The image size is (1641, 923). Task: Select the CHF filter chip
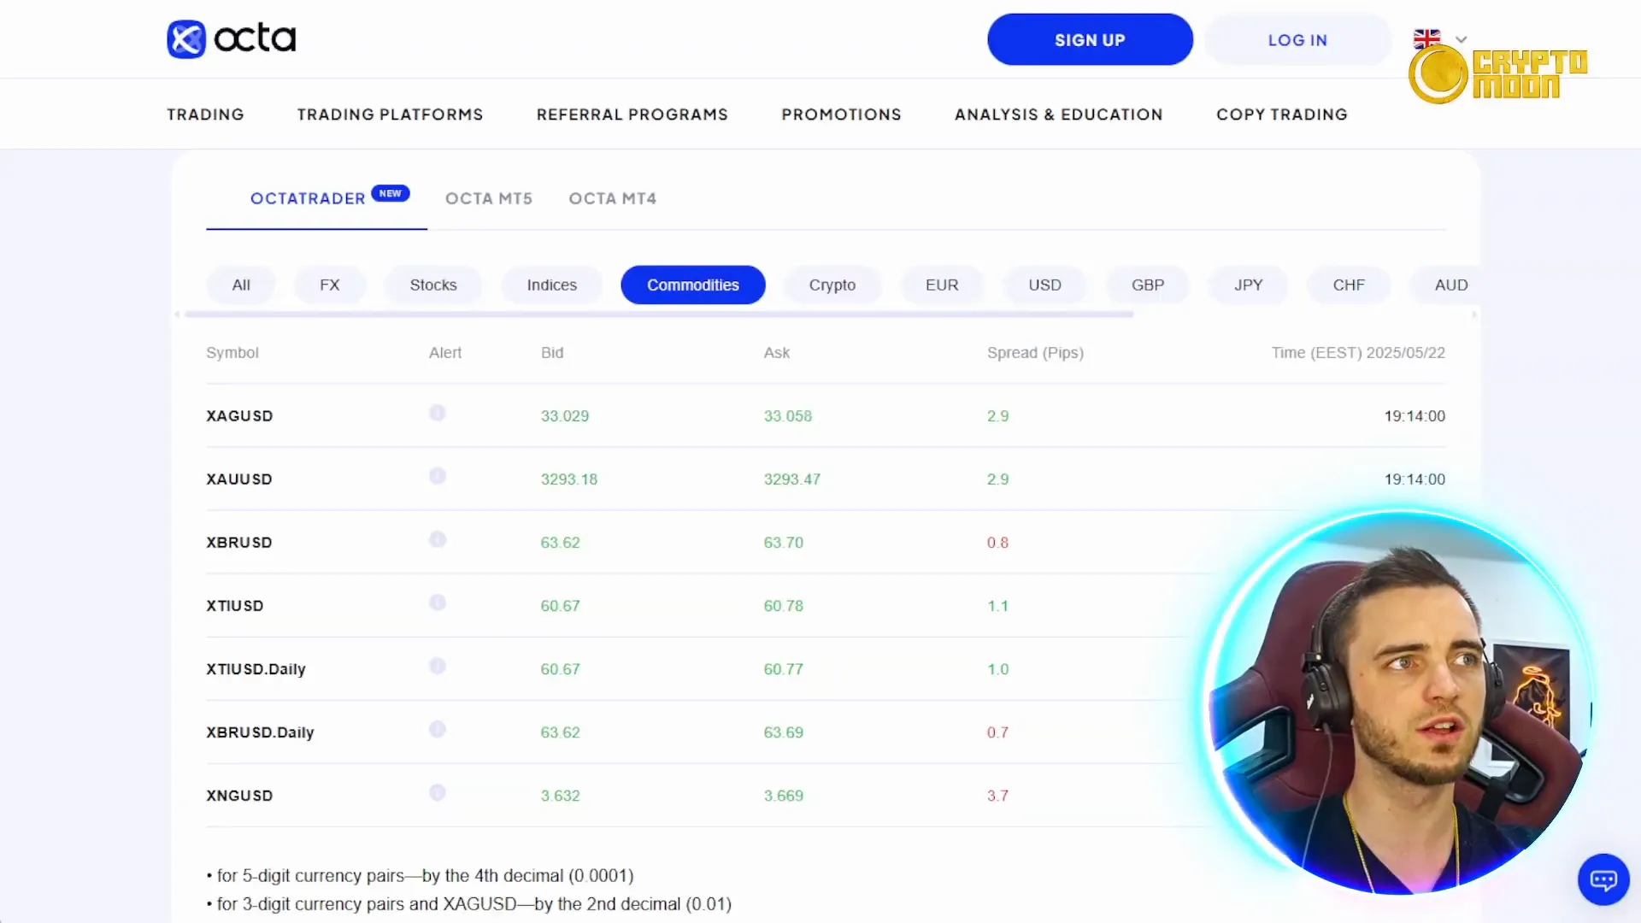pos(1349,285)
